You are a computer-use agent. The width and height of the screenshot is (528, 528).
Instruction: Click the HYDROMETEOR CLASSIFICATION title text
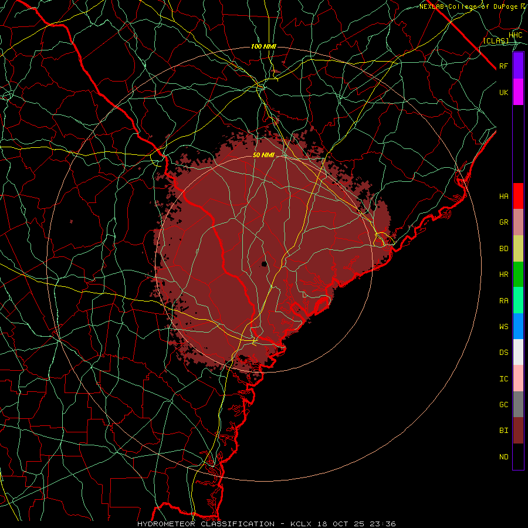(x=206, y=524)
